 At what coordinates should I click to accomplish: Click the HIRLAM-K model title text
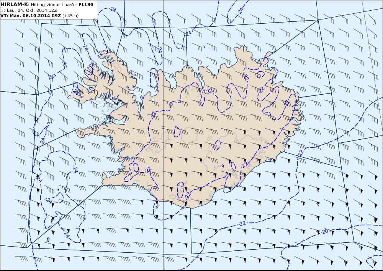click(x=15, y=5)
